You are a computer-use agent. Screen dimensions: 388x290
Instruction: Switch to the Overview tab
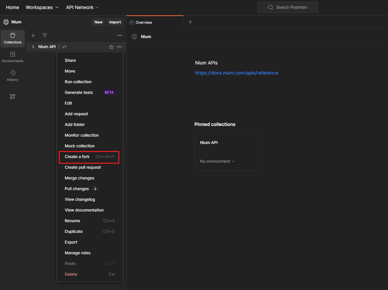[144, 22]
